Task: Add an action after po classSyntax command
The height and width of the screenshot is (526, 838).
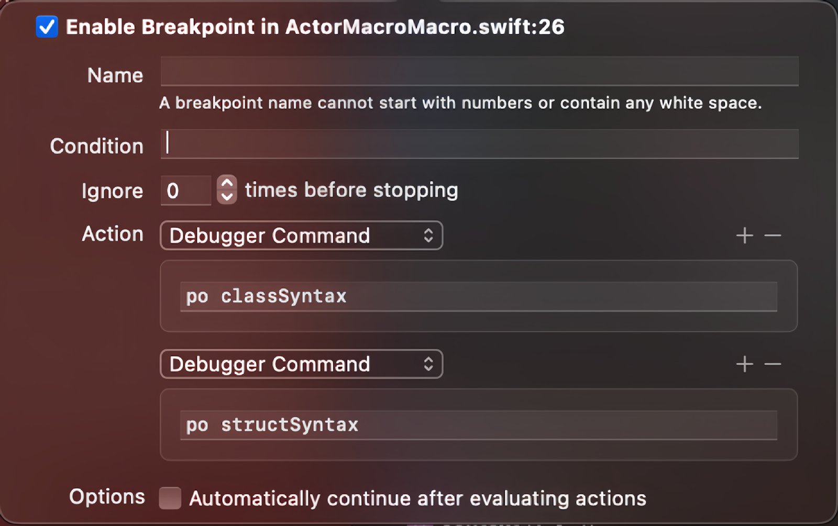Action: pyautogui.click(x=744, y=236)
